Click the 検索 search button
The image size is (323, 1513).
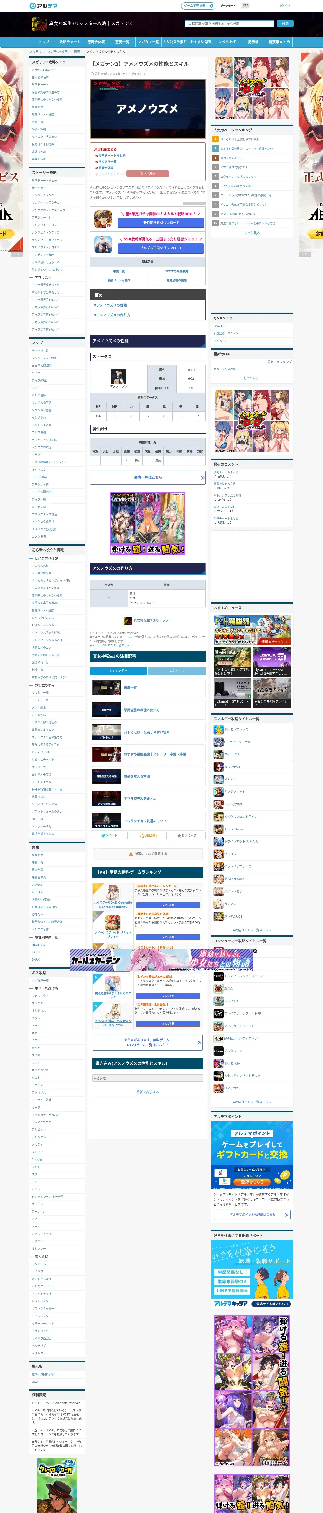(x=285, y=24)
